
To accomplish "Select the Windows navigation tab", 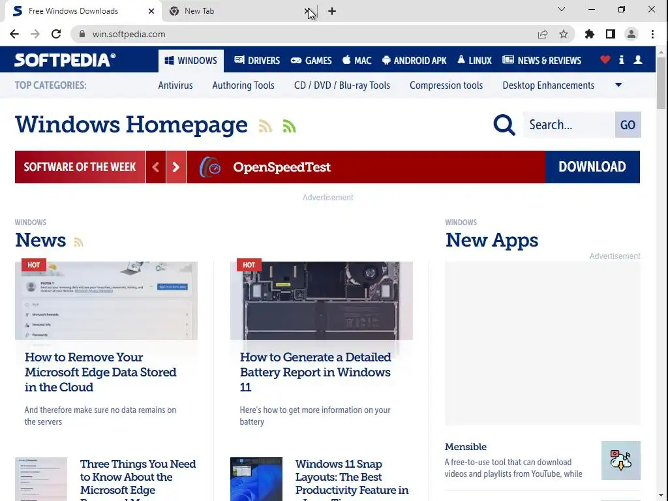I will pos(191,61).
